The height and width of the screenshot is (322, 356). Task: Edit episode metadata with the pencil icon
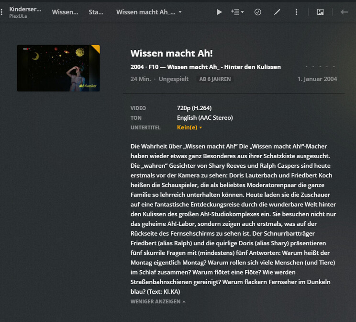pos(277,12)
